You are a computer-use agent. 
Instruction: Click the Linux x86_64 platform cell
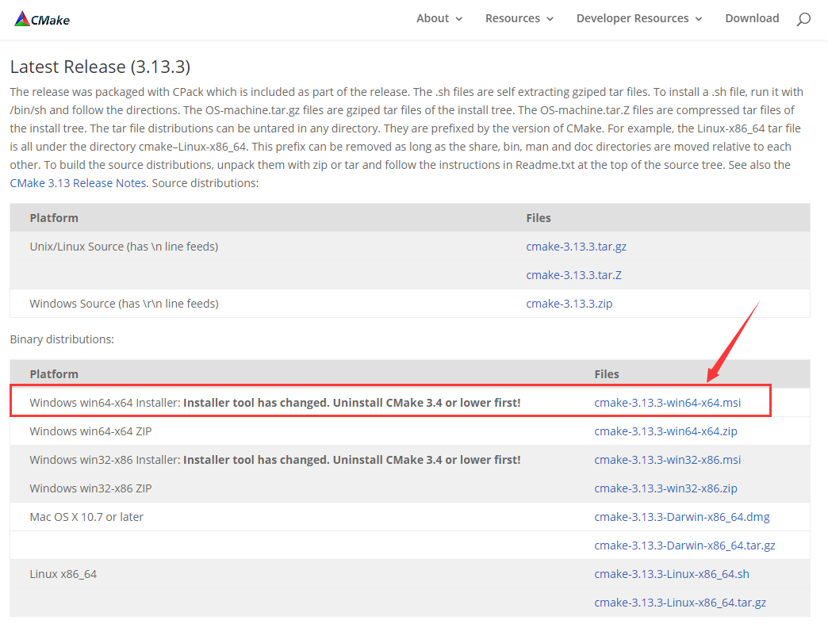click(x=63, y=574)
